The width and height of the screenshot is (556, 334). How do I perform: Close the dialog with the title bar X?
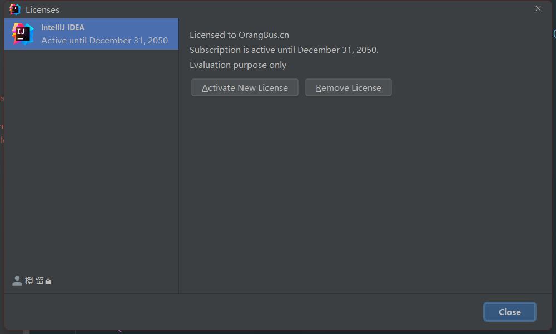pos(538,9)
